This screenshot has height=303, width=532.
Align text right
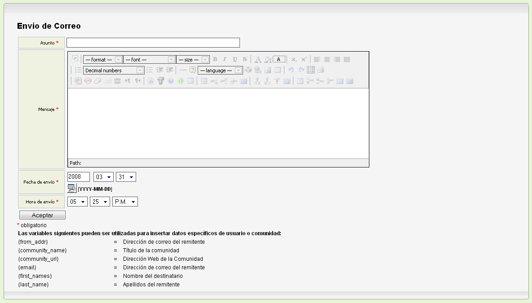click(x=337, y=59)
